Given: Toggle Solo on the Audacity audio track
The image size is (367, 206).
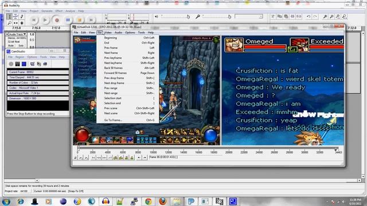Looking at the screenshot, I should tap(21, 46).
